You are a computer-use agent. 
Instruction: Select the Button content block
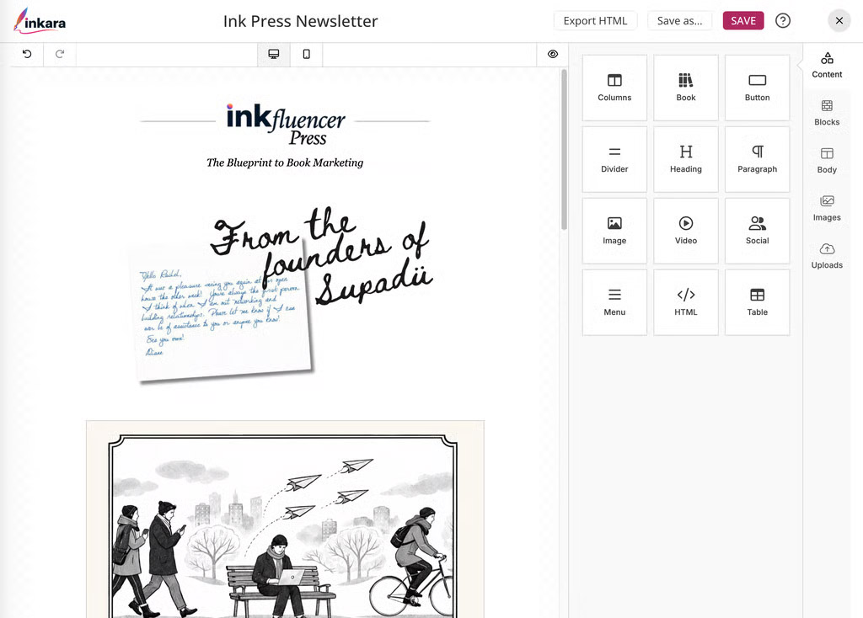pyautogui.click(x=758, y=88)
